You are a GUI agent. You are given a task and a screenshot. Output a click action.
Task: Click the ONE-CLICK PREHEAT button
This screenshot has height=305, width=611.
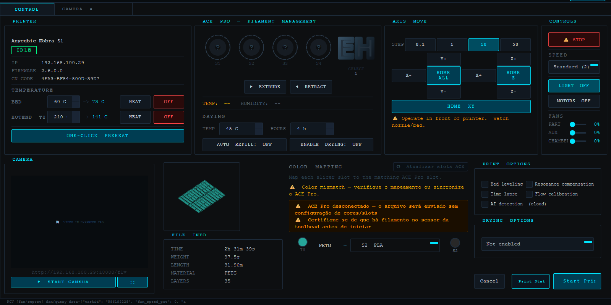(x=98, y=136)
